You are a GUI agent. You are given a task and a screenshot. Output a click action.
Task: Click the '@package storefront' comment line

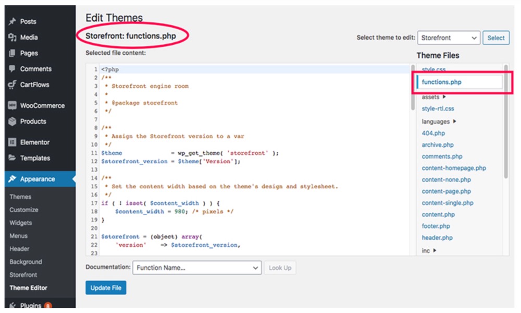coord(141,103)
